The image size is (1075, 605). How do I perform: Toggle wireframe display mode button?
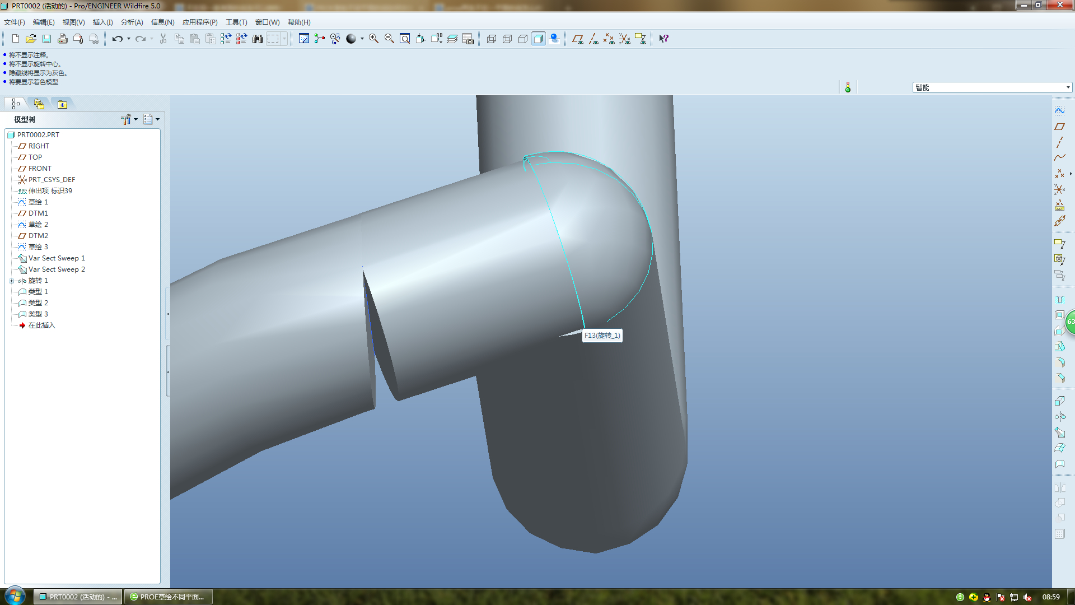tap(491, 39)
